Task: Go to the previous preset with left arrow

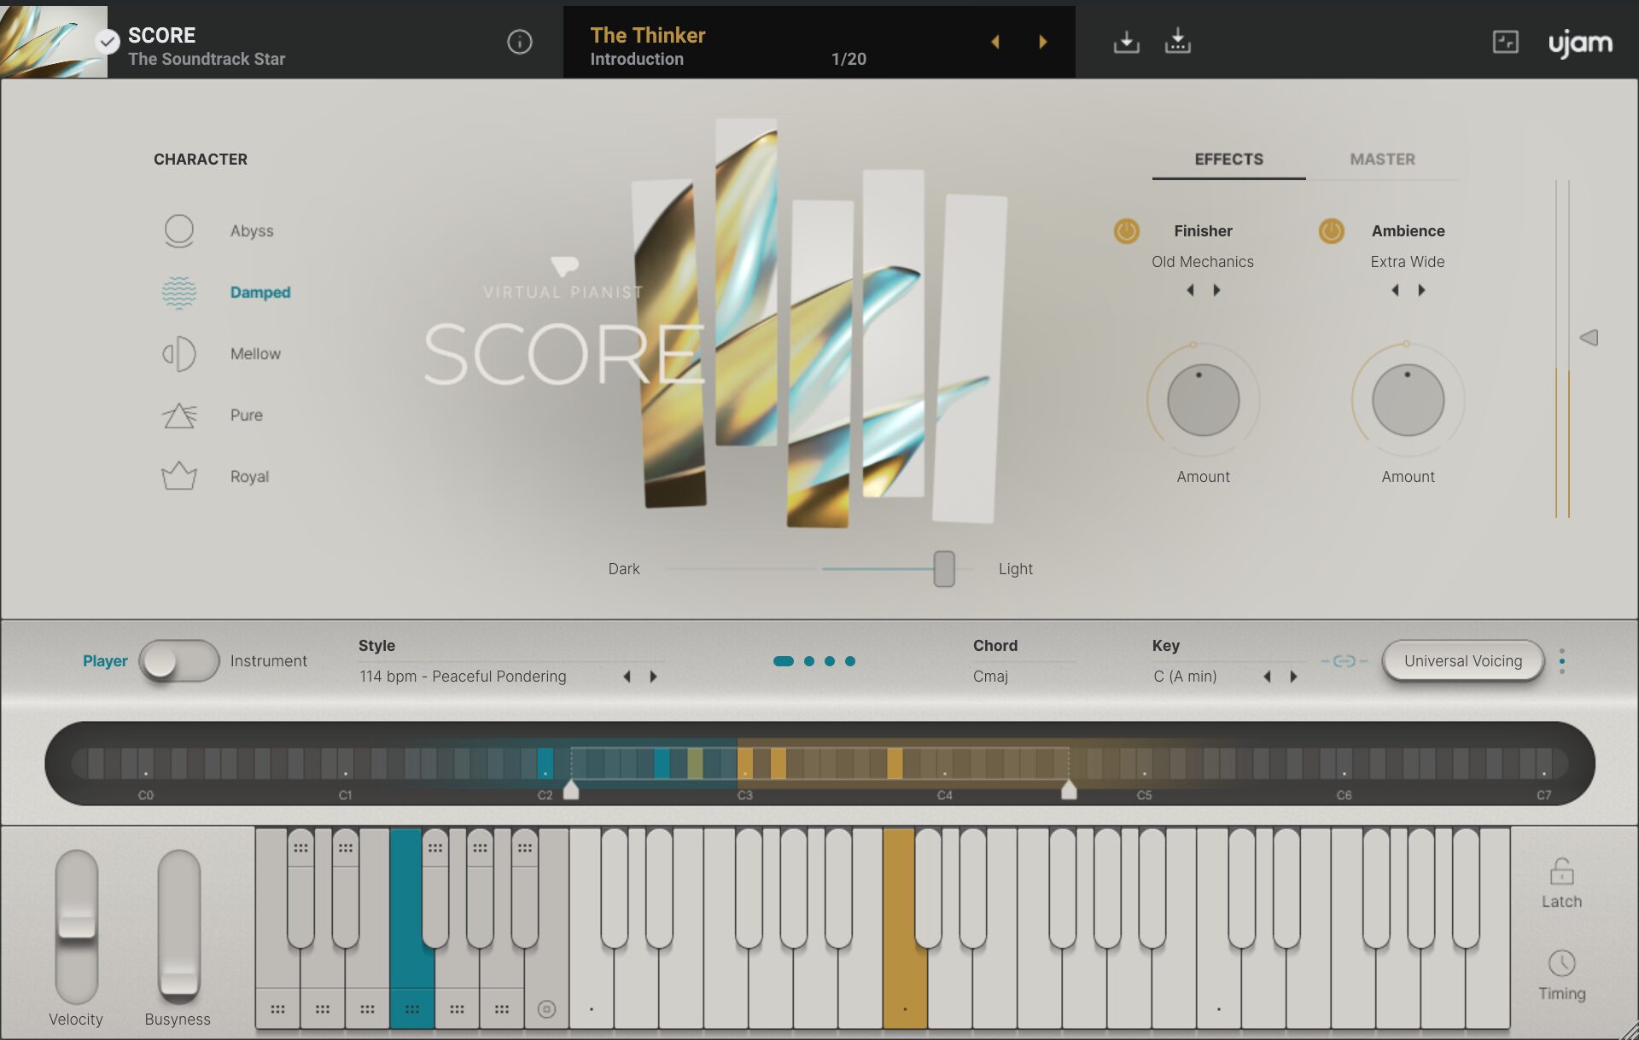Action: (x=994, y=42)
